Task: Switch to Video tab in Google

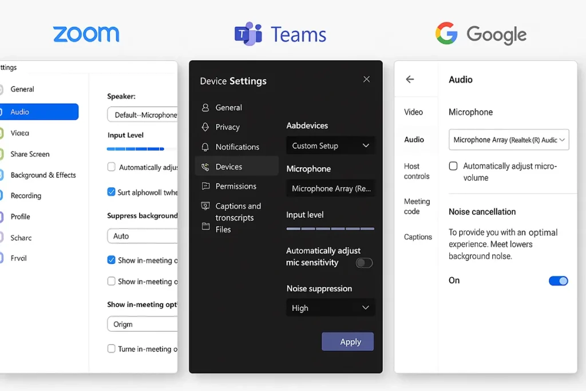Action: 413,112
